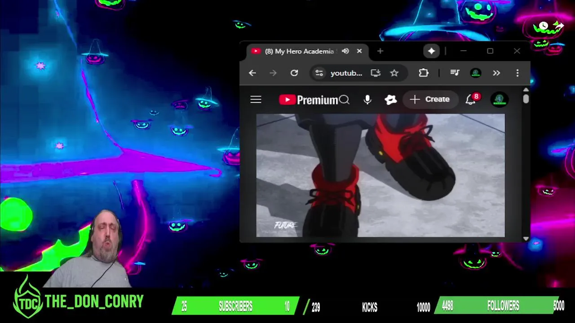The image size is (575, 323).
Task: Expand hidden toolbar items with double chevron
Action: click(496, 73)
